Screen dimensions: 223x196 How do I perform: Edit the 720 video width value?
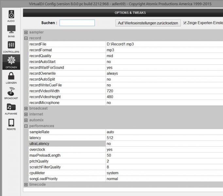coord(110,91)
